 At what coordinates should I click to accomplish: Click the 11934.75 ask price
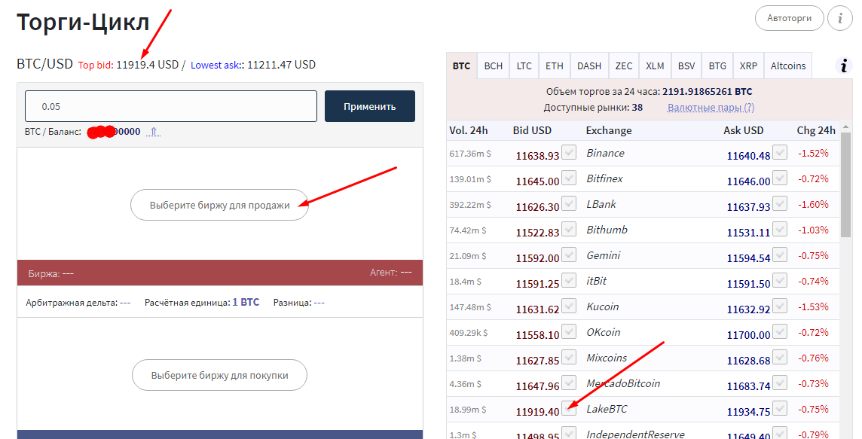click(x=749, y=412)
